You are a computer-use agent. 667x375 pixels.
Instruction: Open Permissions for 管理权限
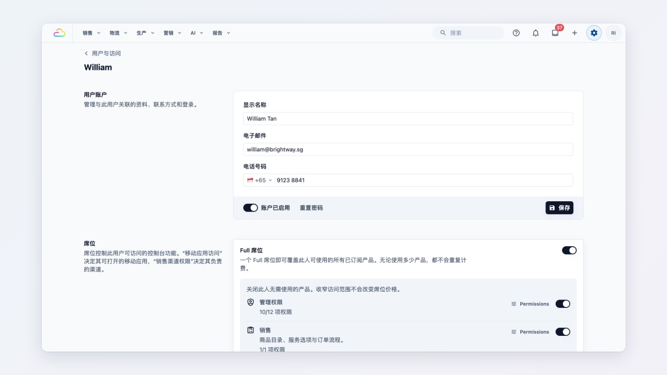[530, 304]
